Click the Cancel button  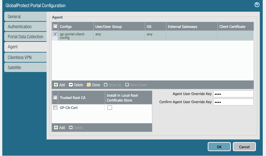click(244, 147)
